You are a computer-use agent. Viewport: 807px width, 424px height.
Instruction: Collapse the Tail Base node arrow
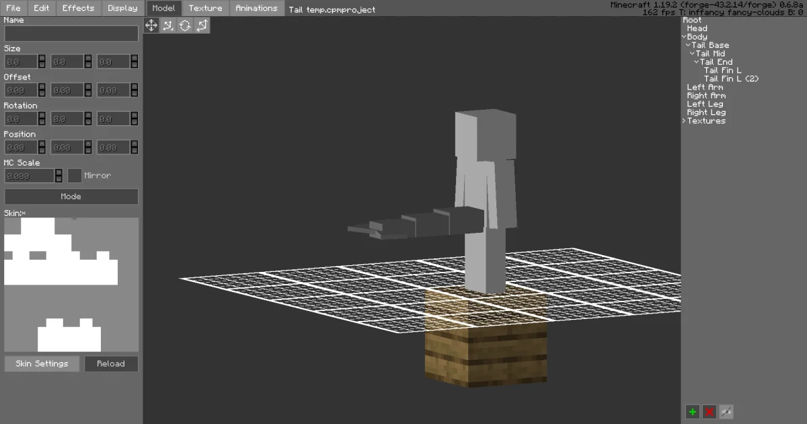tap(688, 45)
